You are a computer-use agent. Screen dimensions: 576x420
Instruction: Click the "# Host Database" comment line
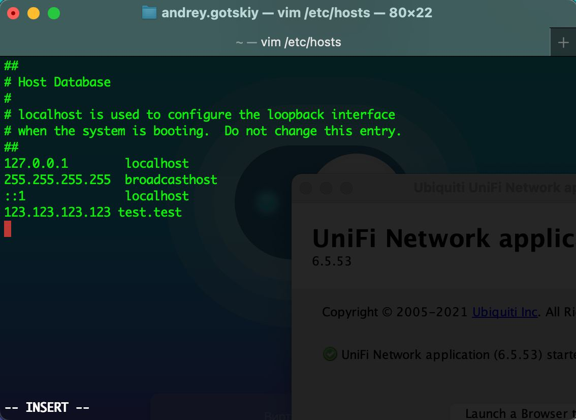pyautogui.click(x=57, y=82)
